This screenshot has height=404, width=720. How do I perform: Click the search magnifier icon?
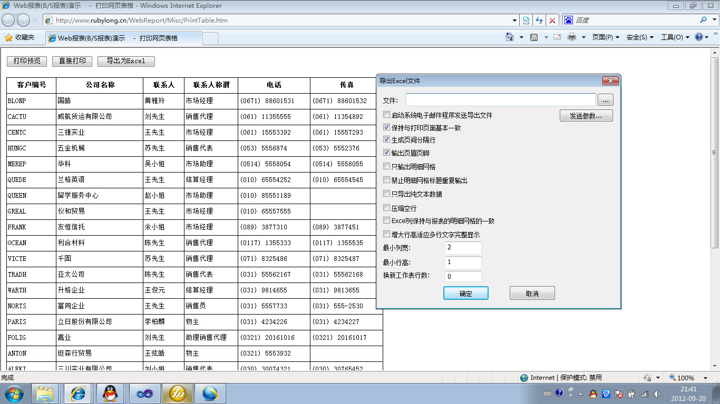(x=703, y=20)
